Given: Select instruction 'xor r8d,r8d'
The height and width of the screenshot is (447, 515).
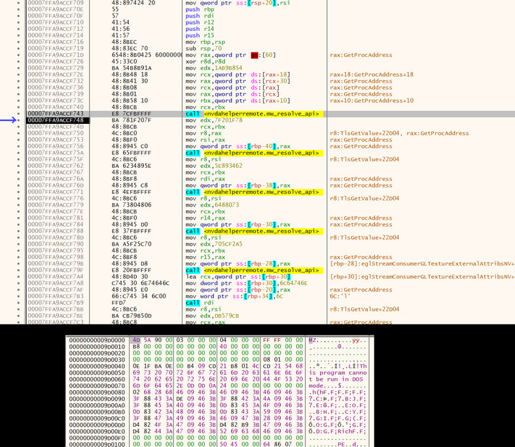Looking at the screenshot, I should pos(205,62).
